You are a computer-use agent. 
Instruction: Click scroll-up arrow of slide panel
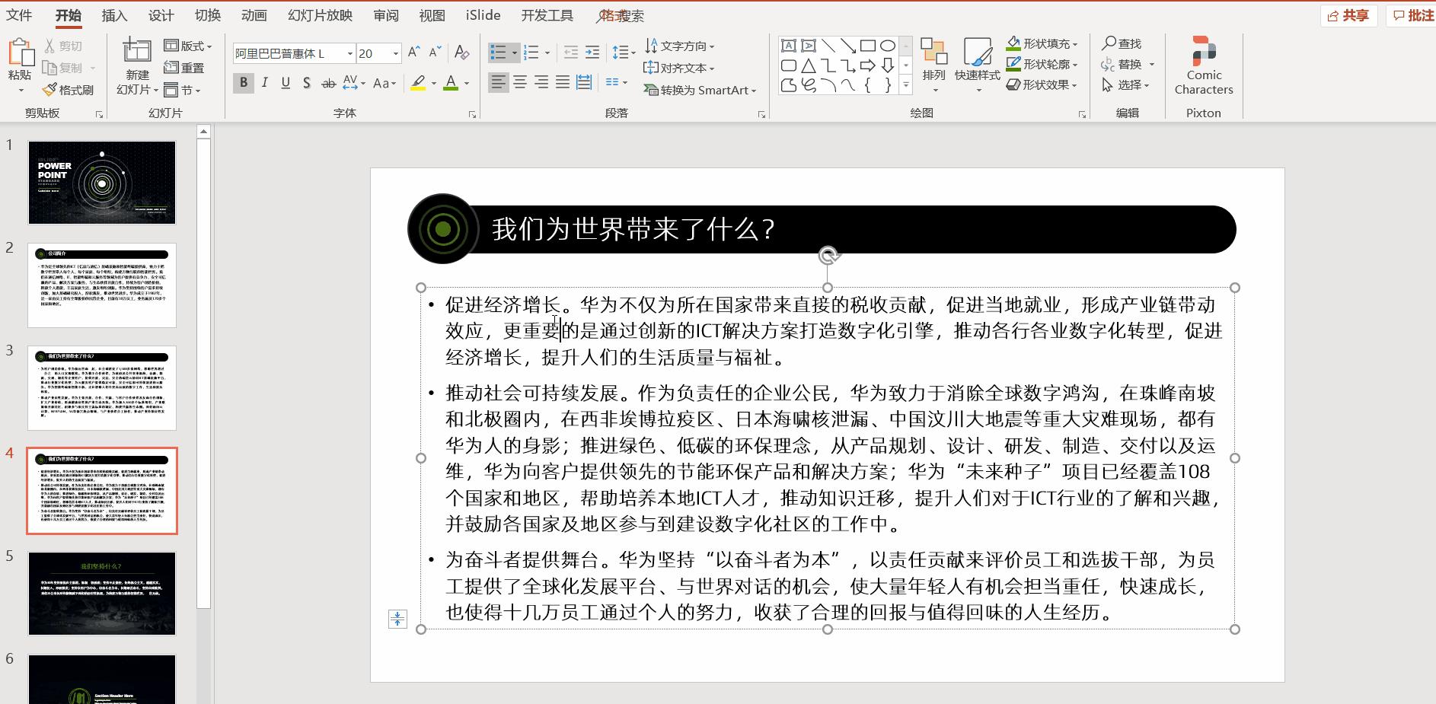tap(203, 132)
